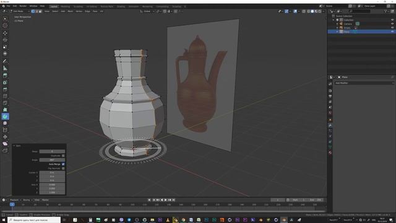
Task: Enable vertex select mode
Action: [x=33, y=11]
